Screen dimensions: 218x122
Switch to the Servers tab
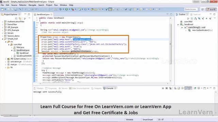coord(63,88)
